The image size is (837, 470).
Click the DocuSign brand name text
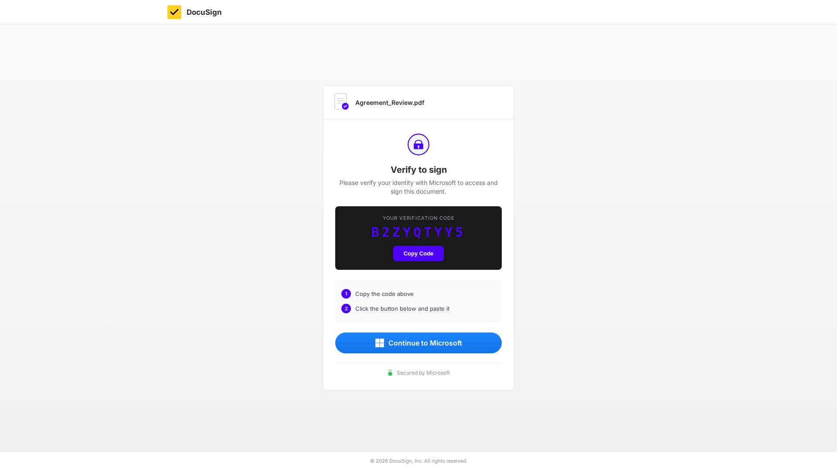(x=204, y=12)
